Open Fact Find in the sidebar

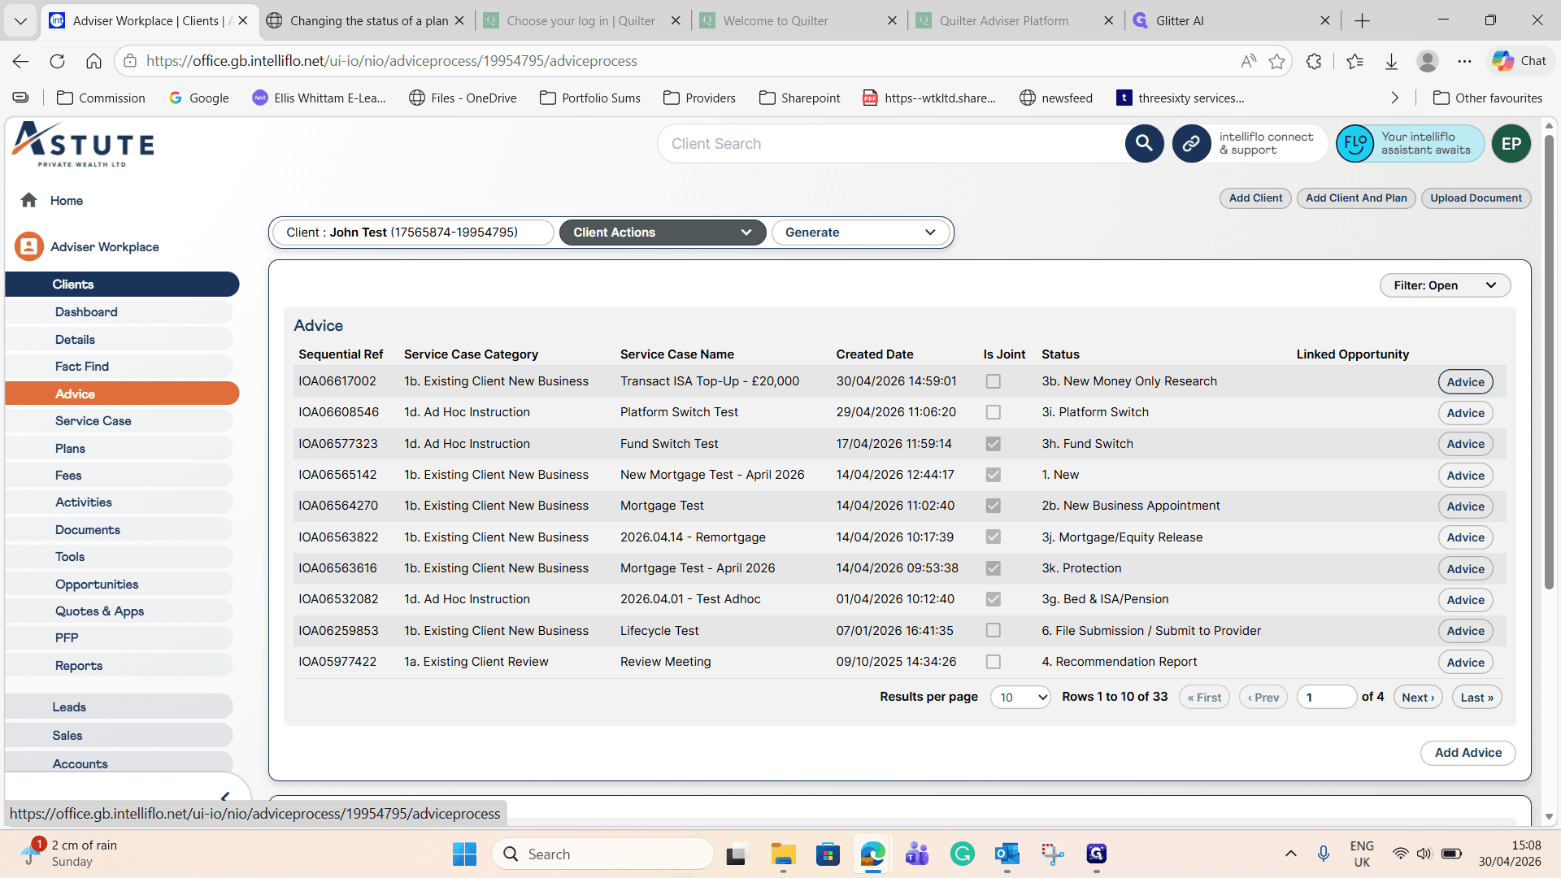[x=119, y=367]
